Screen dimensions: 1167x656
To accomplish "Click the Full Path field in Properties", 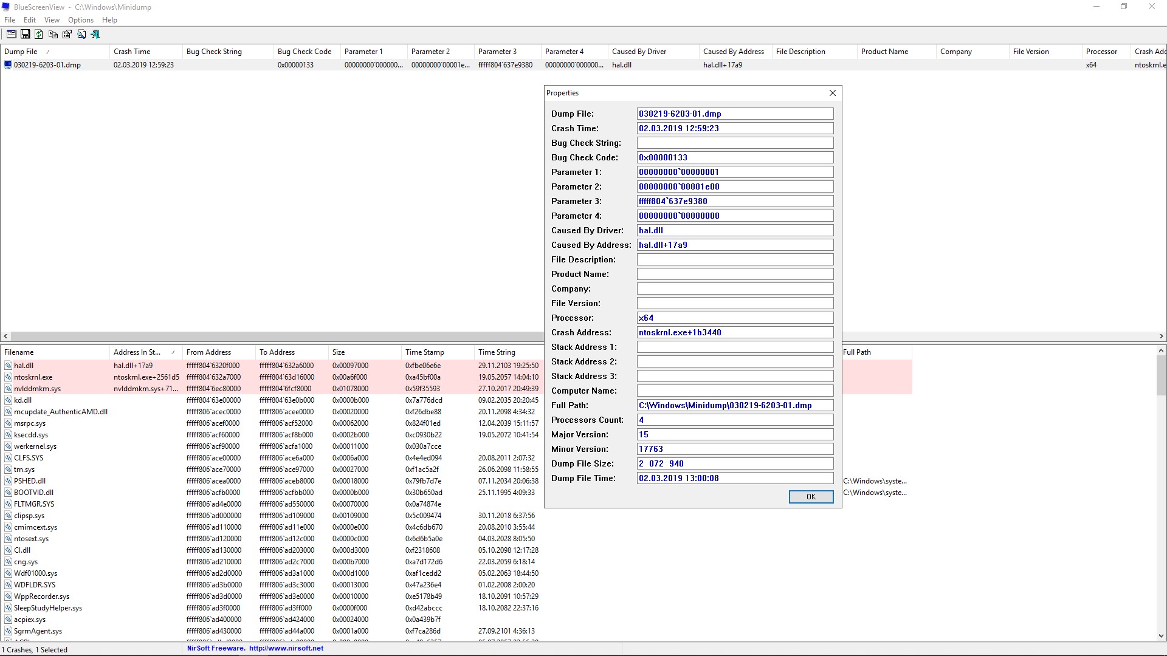I will coord(735,405).
